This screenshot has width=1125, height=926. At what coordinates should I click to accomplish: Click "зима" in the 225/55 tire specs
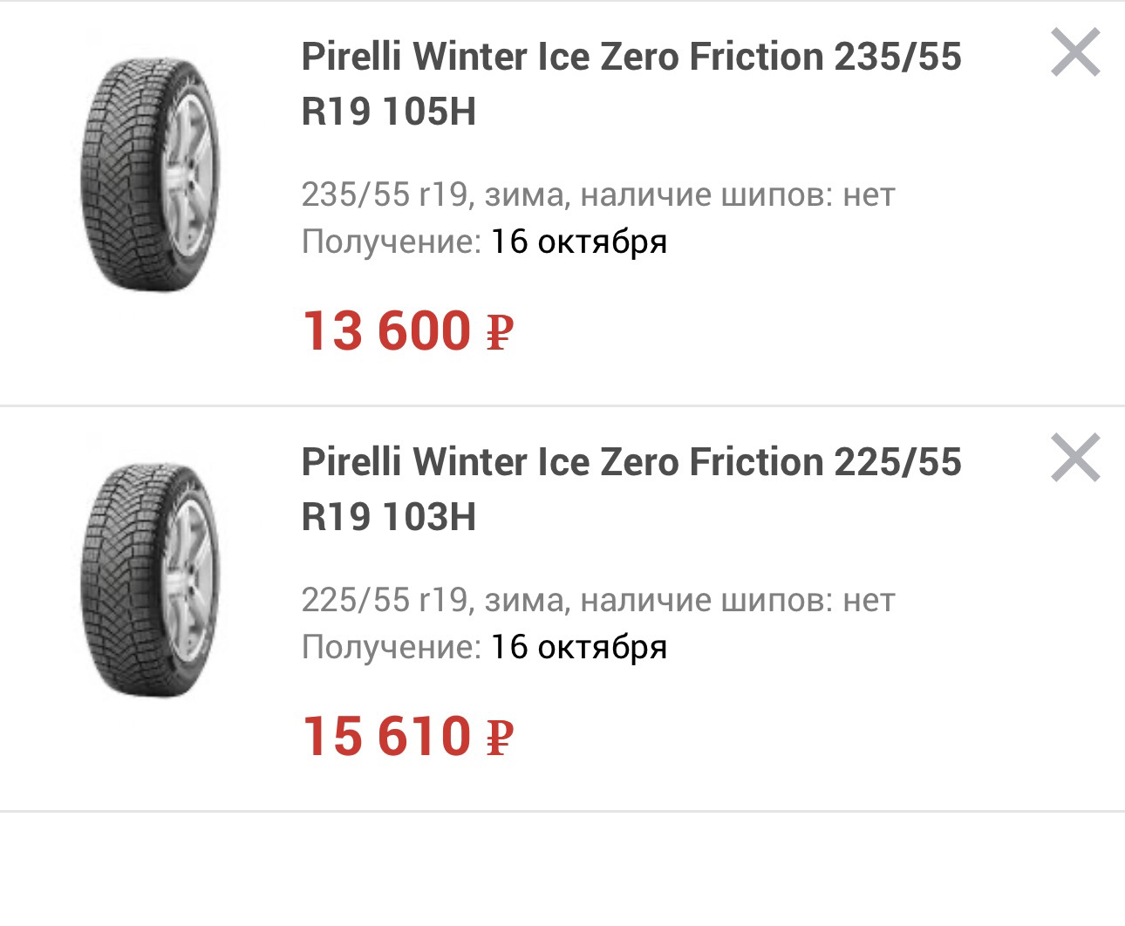[526, 600]
